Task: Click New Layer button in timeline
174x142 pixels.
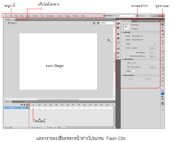Action: click(x=6, y=128)
